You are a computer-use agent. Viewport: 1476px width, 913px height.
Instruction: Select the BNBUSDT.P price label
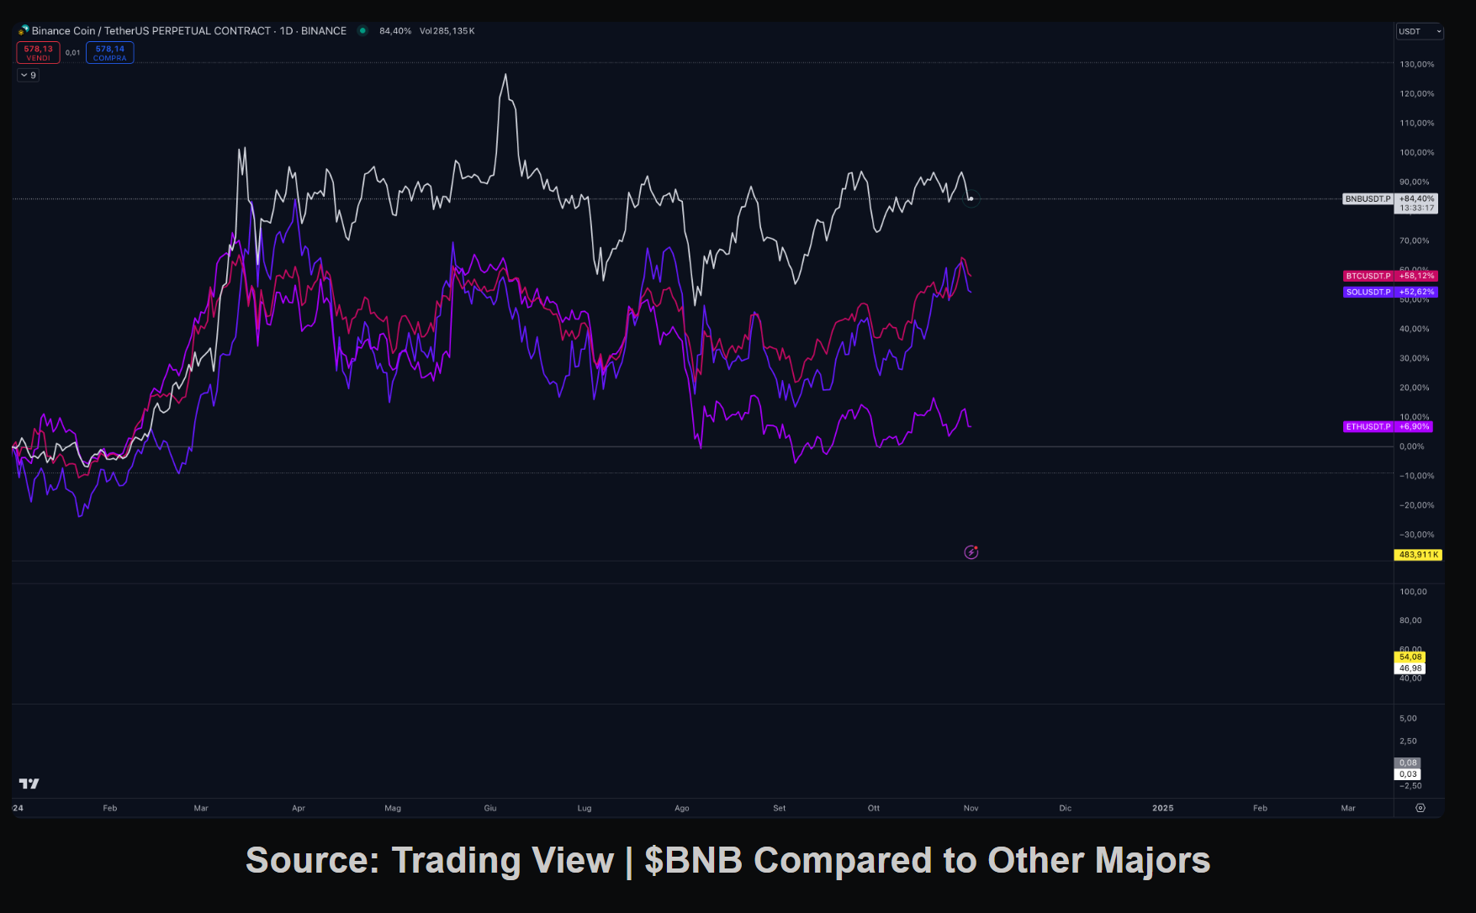[1368, 199]
